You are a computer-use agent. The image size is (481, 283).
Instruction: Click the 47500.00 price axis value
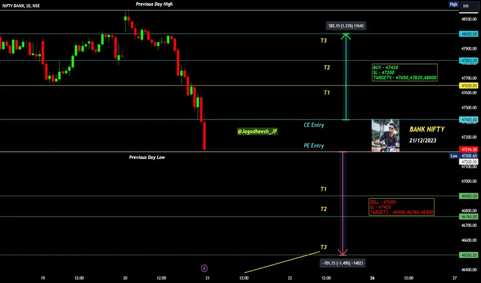[469, 108]
